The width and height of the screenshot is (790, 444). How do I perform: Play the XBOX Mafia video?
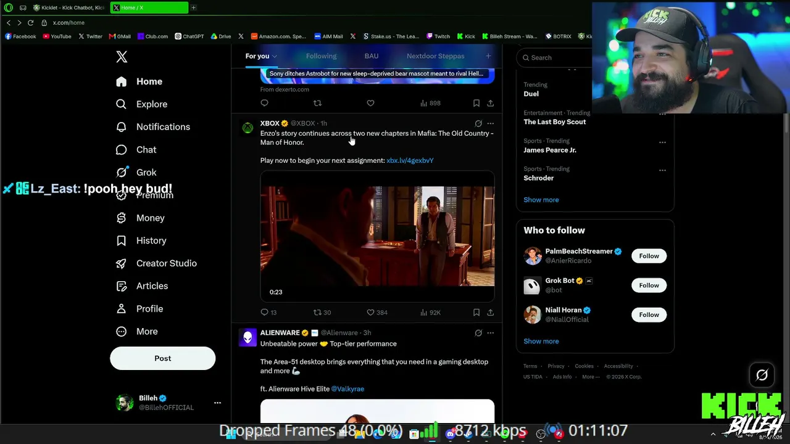coord(377,236)
